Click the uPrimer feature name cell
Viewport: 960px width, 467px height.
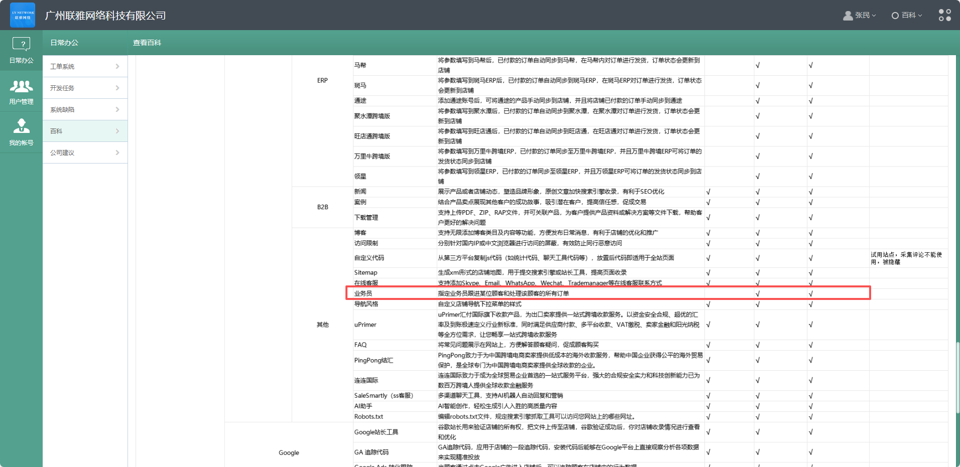point(365,325)
